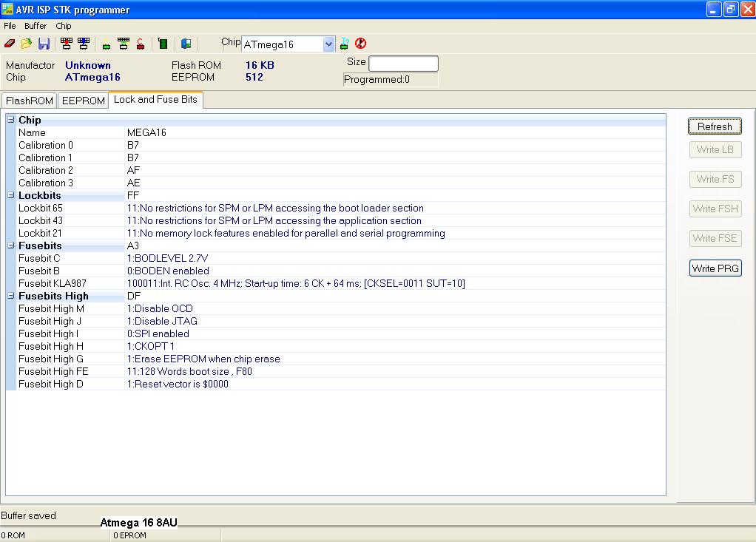
Task: Click the red prohibited circle toolbar icon
Action: coord(361,44)
